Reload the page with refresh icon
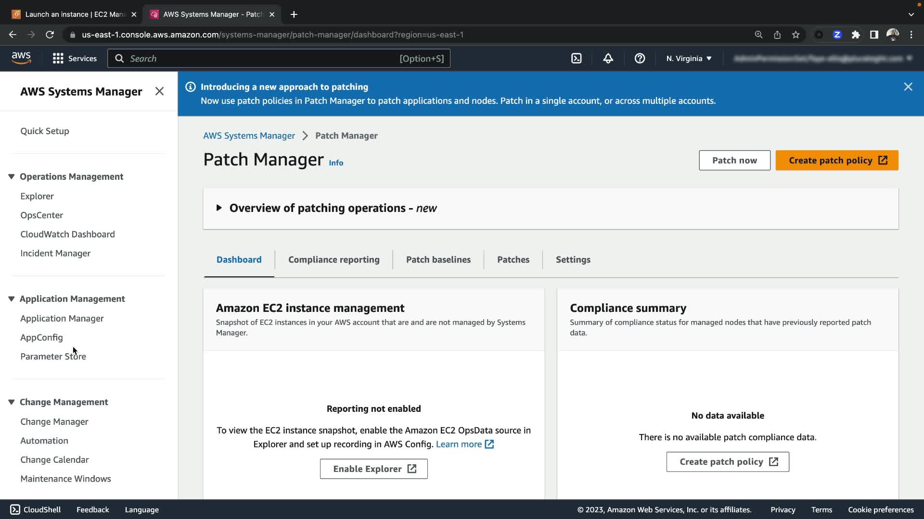Viewport: 924px width, 519px height. [x=50, y=35]
